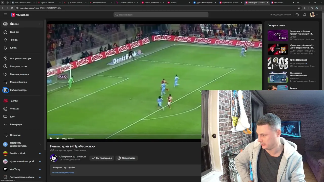Screen dimensions: 324x182
Task: Go to Главная in sidebar
Action: [x=22, y=32]
